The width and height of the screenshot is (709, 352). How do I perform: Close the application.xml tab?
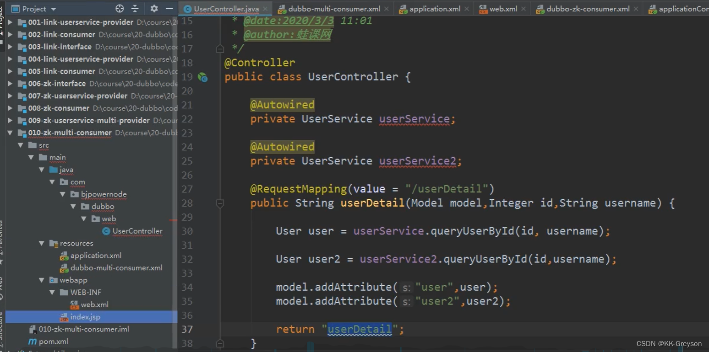click(467, 9)
